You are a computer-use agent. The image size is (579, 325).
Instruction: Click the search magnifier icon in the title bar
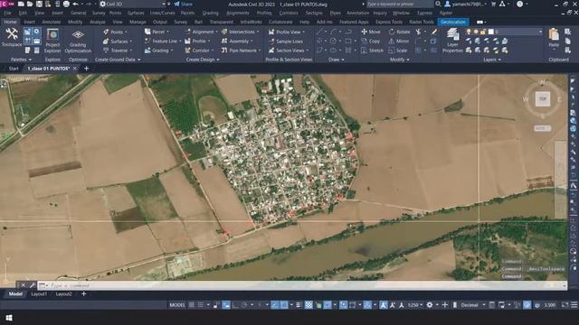(438, 4)
